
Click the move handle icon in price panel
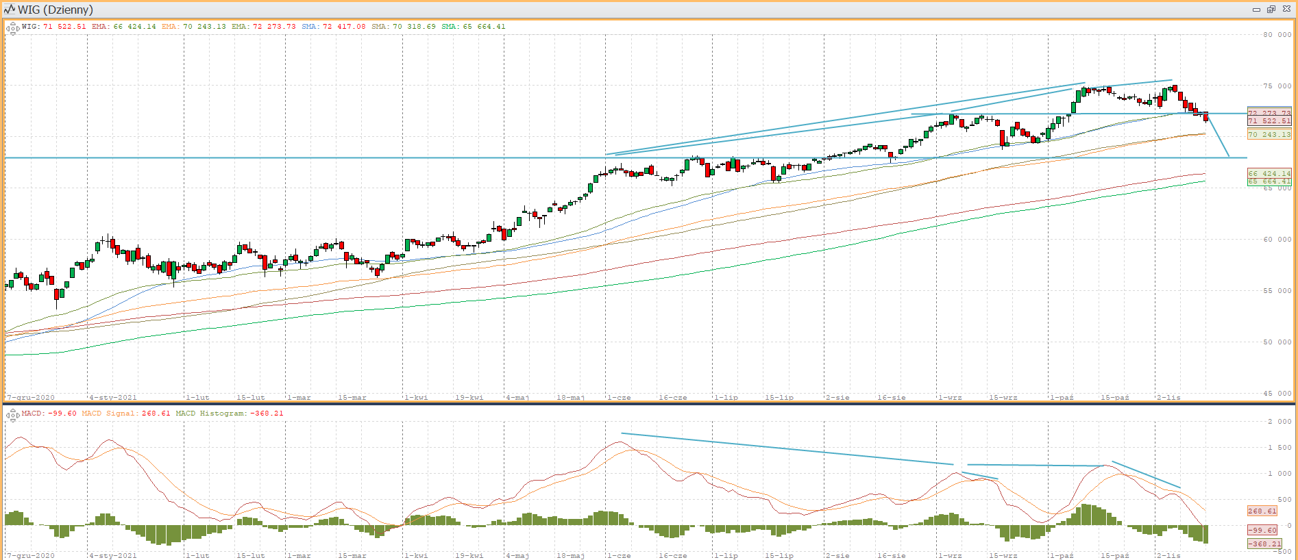pyautogui.click(x=12, y=29)
